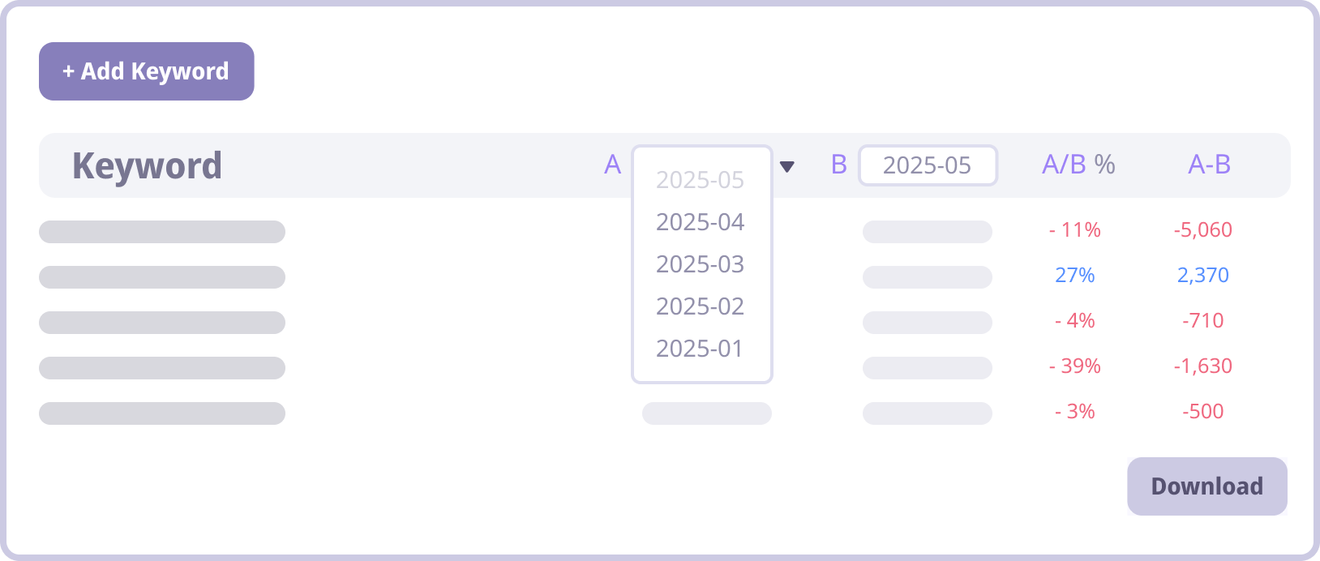The width and height of the screenshot is (1320, 561).
Task: Click the -5,060 difference value
Action: 1202,230
